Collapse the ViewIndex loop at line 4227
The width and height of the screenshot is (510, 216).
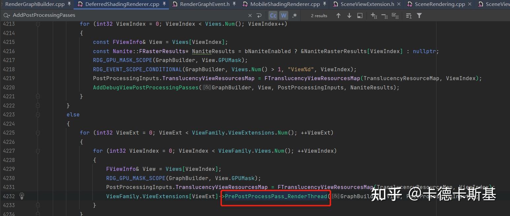tap(38, 151)
